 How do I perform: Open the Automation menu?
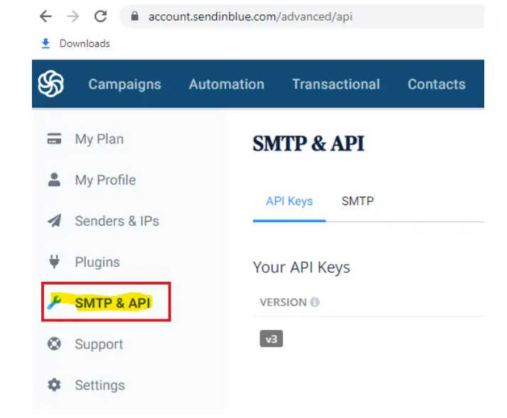(x=227, y=84)
